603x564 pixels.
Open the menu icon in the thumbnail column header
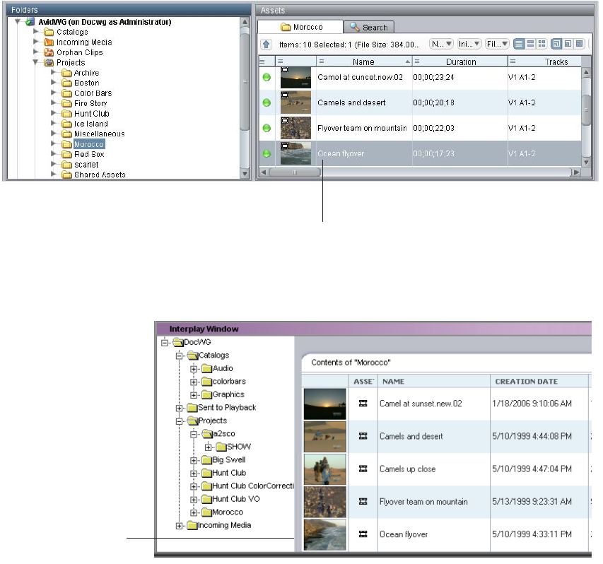tap(281, 61)
